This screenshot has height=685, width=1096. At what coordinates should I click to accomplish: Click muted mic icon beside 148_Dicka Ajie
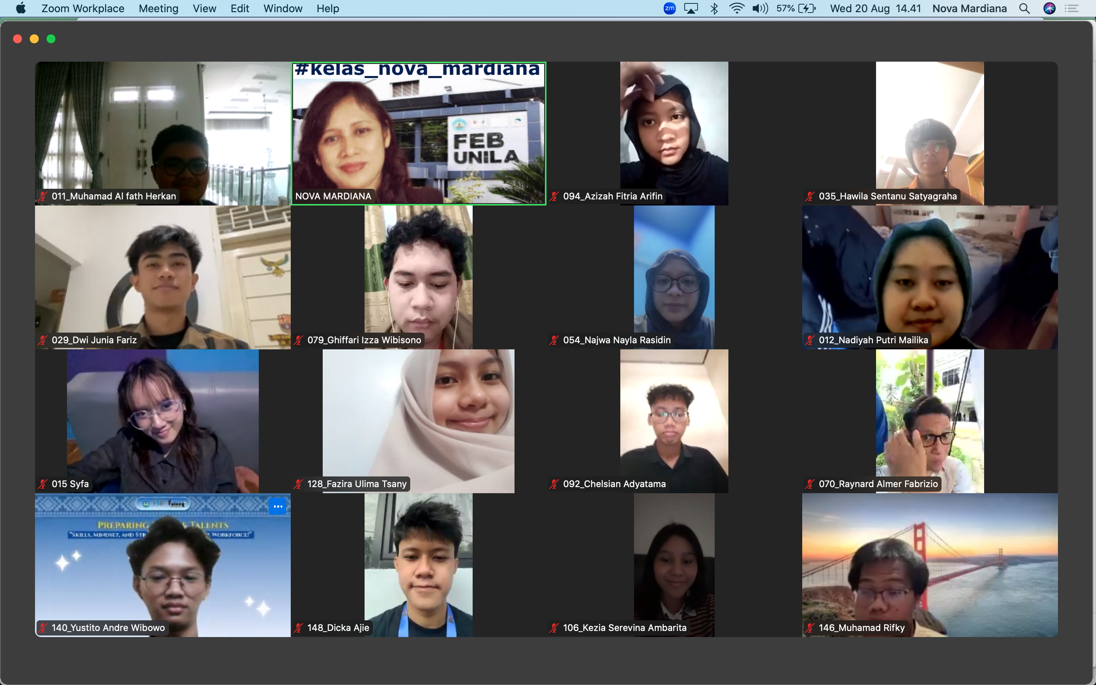pyautogui.click(x=298, y=628)
